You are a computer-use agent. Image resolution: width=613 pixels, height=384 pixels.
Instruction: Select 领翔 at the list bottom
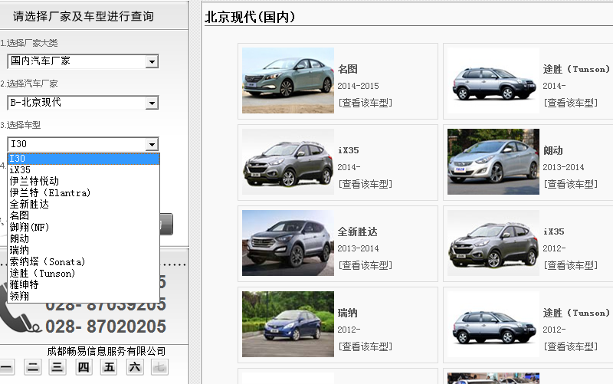[x=84, y=296]
